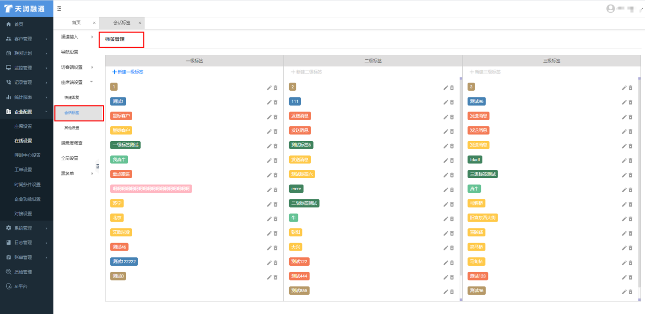Click 新建一级标签 to add a tag

[128, 72]
